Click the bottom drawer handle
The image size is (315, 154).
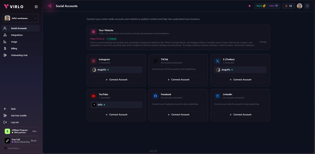click(153, 151)
